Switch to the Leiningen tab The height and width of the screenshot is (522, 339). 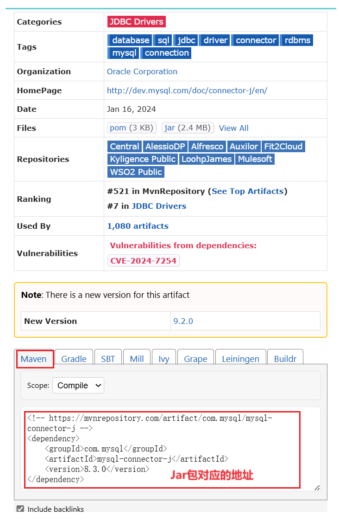(241, 359)
